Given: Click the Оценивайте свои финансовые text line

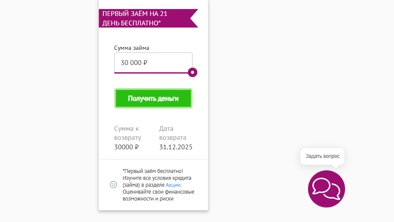Looking at the screenshot, I should [x=158, y=191].
